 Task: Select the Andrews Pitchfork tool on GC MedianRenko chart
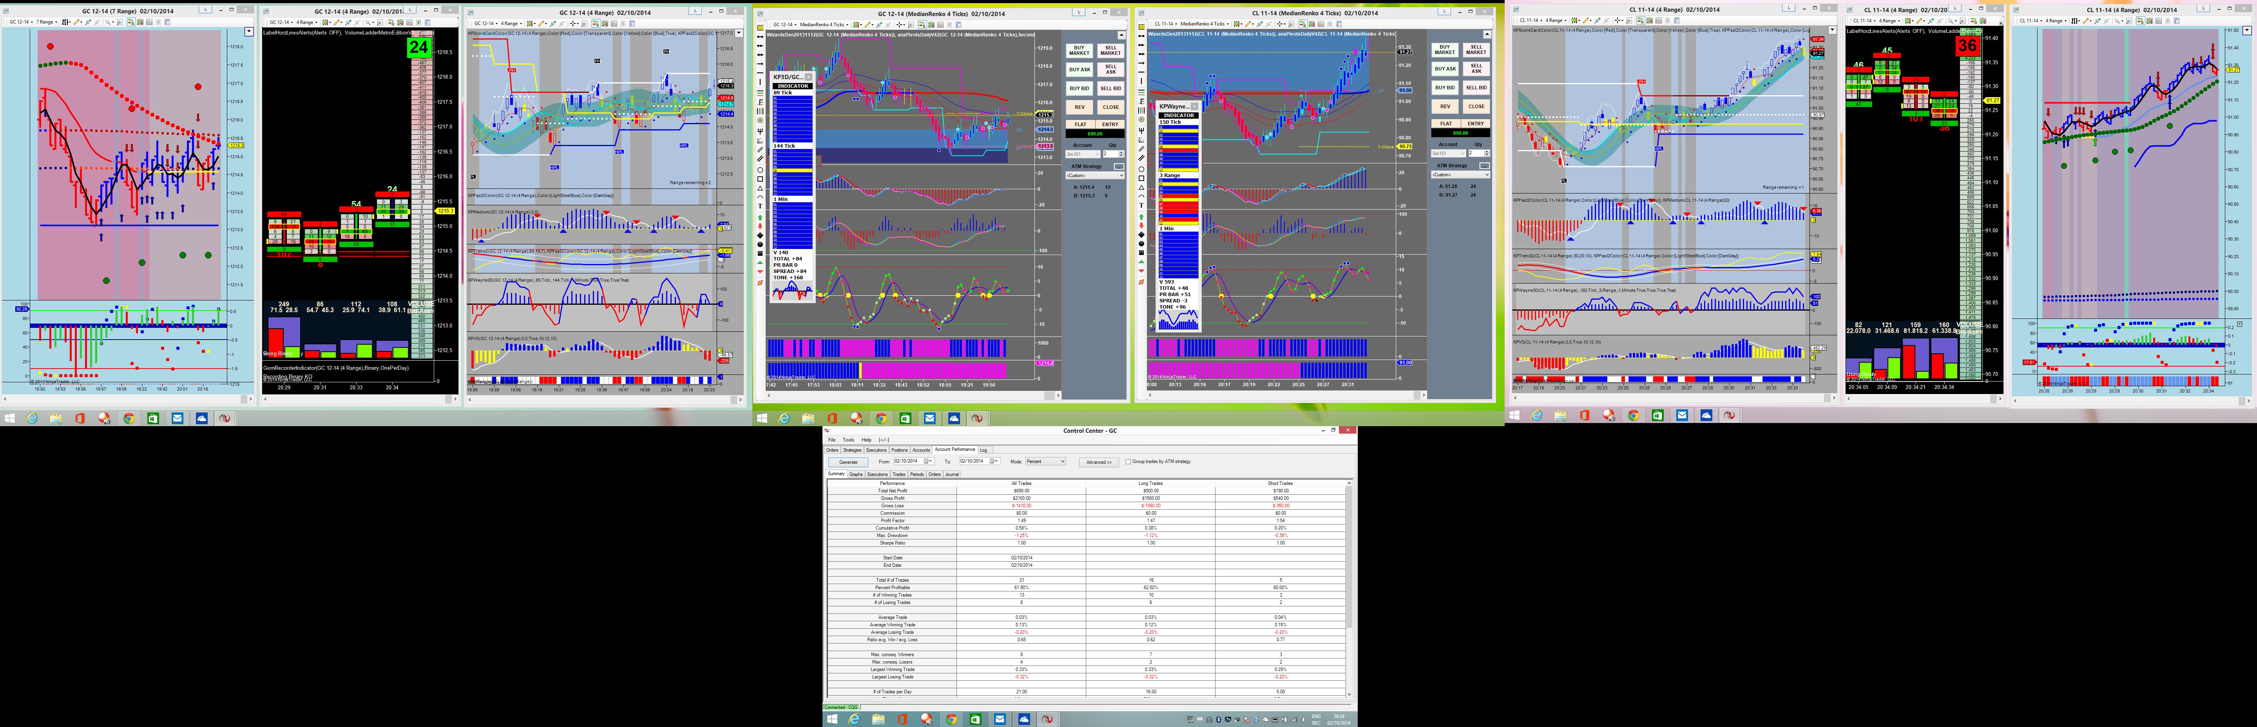761,131
